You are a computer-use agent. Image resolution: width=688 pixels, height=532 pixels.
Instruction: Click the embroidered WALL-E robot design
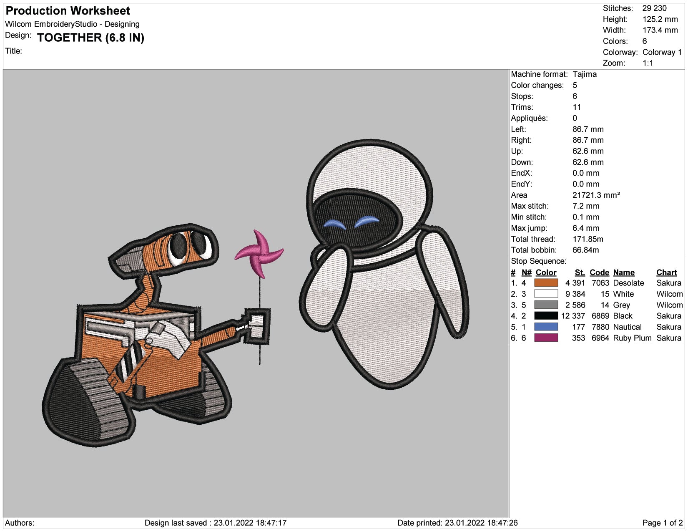coord(156,335)
